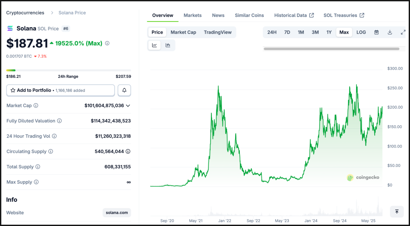Viewport: 410px width, 226px height.
Task: Click the Solana Price breadcrumb
Action: [72, 13]
